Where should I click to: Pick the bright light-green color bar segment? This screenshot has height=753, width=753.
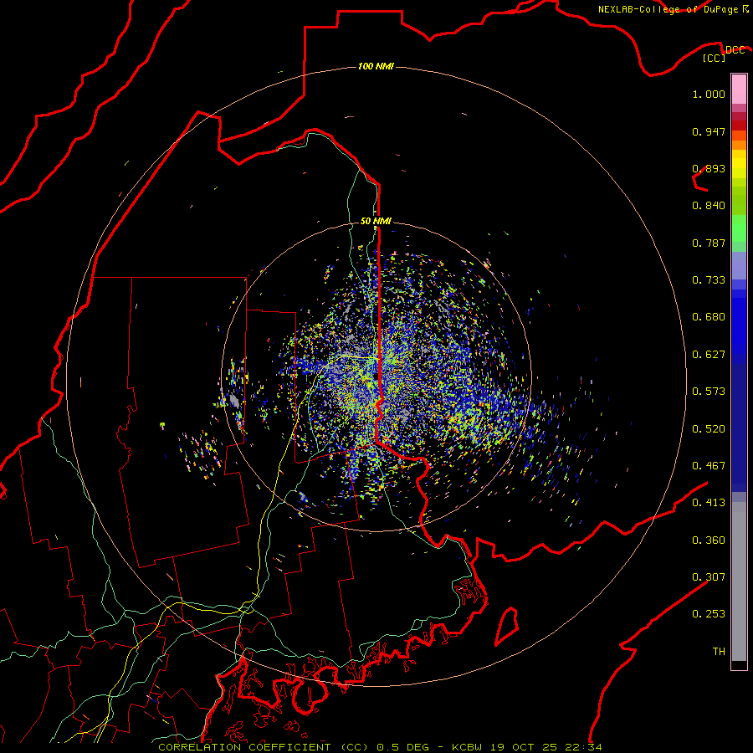pos(739,228)
